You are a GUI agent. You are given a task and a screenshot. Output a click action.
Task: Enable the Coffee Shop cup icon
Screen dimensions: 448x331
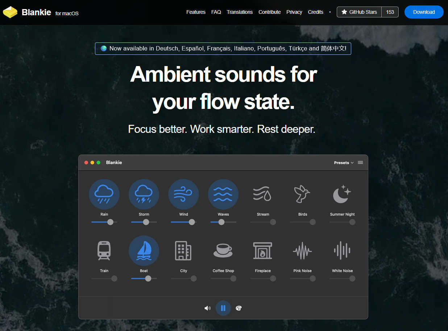223,251
